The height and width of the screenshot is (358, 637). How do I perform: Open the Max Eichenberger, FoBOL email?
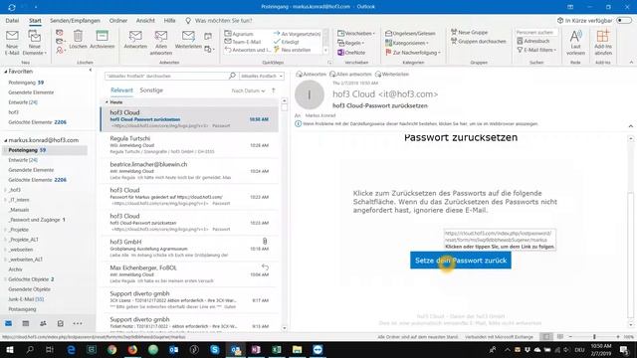click(189, 274)
